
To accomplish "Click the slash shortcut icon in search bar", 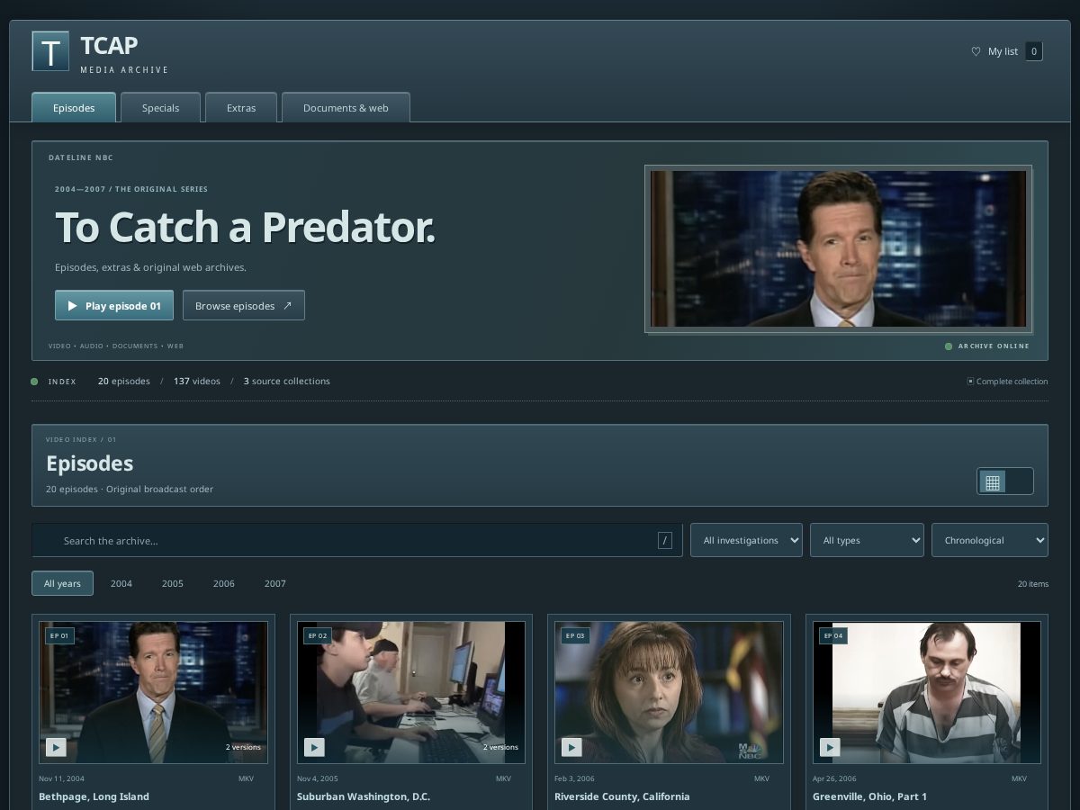I will pos(665,541).
